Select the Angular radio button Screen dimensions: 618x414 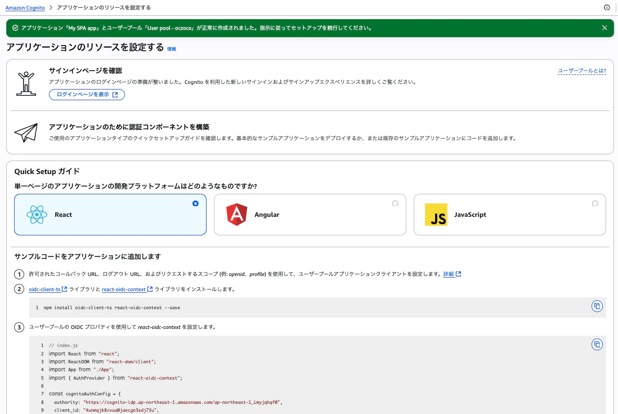(x=395, y=203)
